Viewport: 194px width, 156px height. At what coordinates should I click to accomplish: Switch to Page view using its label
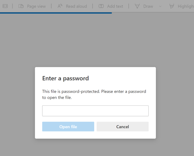coord(36,6)
